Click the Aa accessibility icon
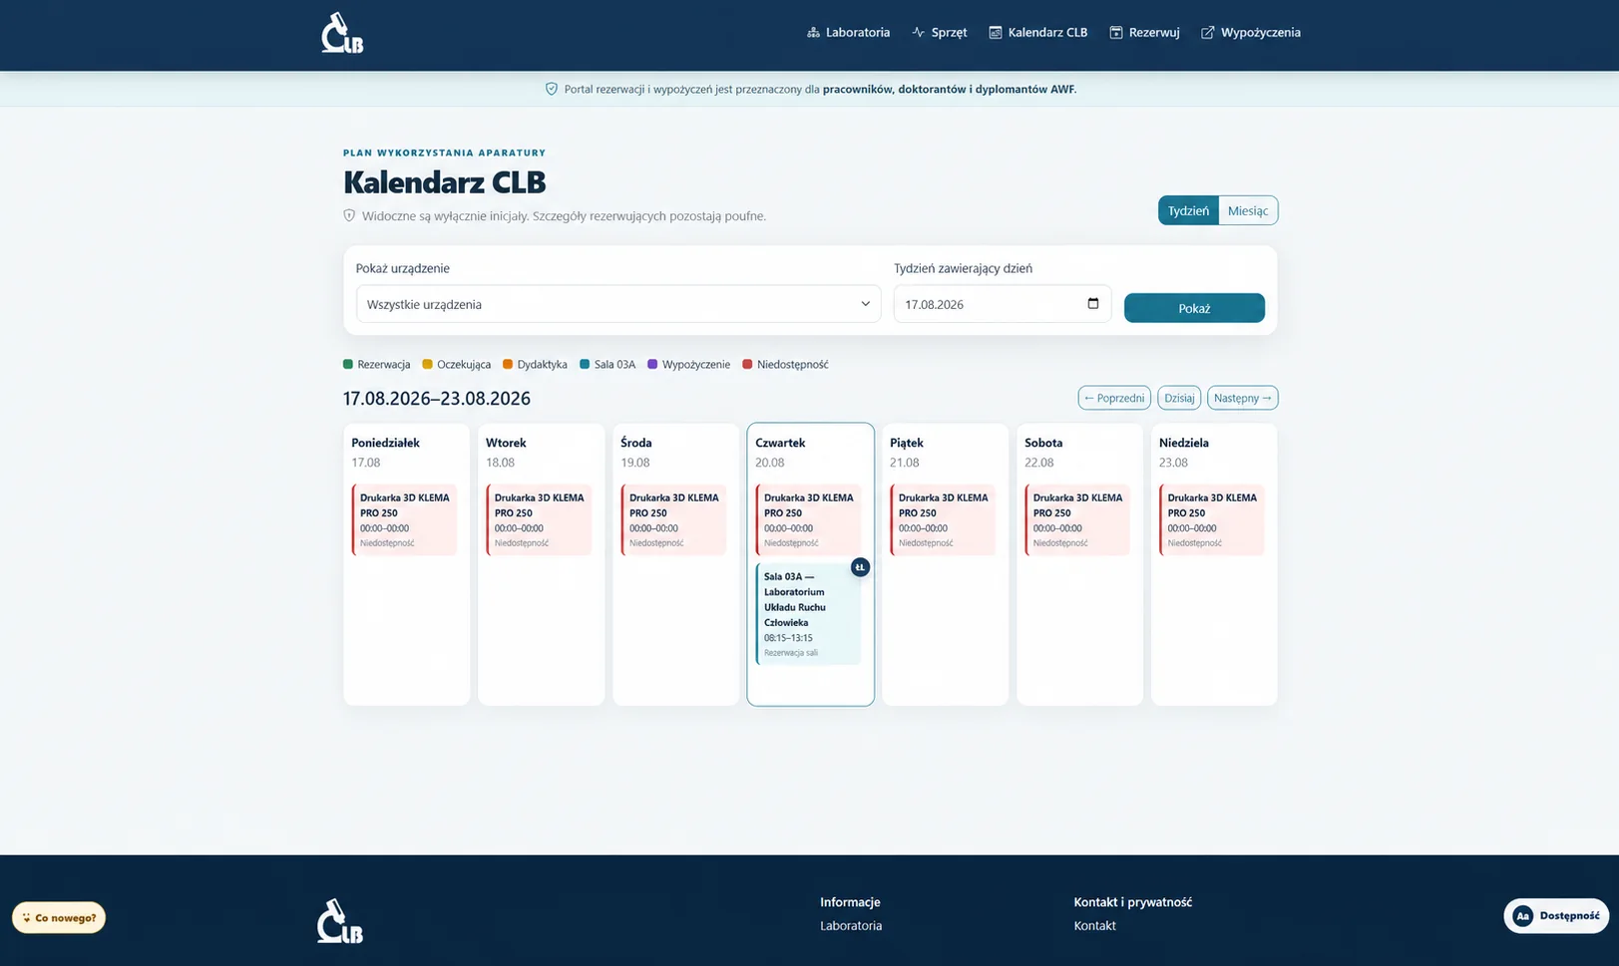The width and height of the screenshot is (1619, 966). (x=1522, y=915)
